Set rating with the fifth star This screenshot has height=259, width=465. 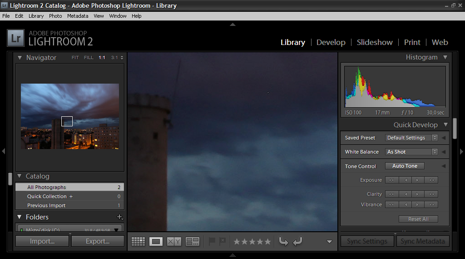(x=267, y=242)
